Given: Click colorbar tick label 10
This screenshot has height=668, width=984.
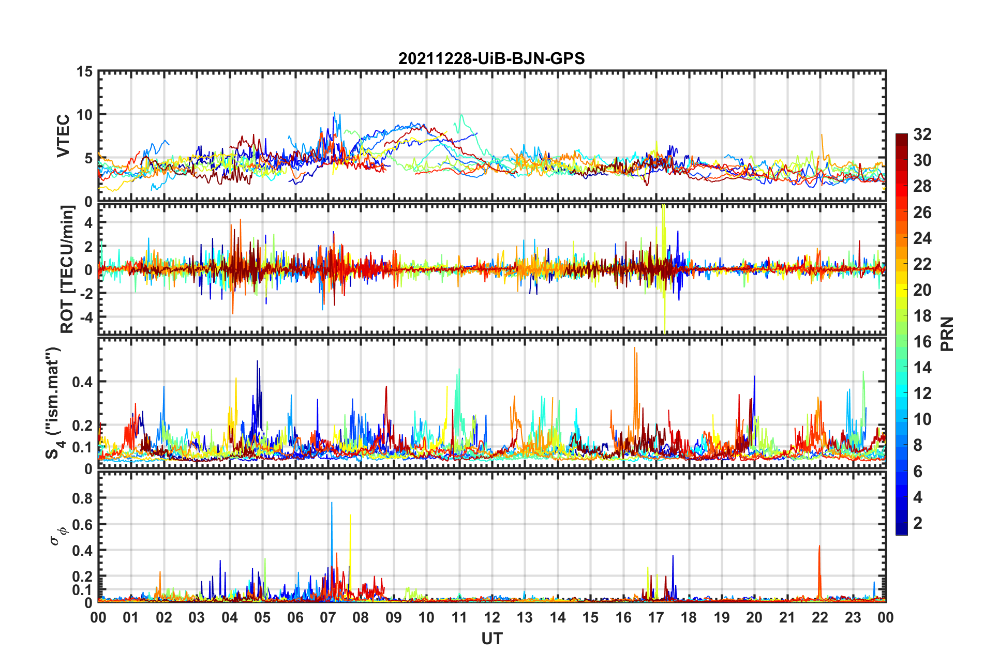Looking at the screenshot, I should [x=922, y=419].
